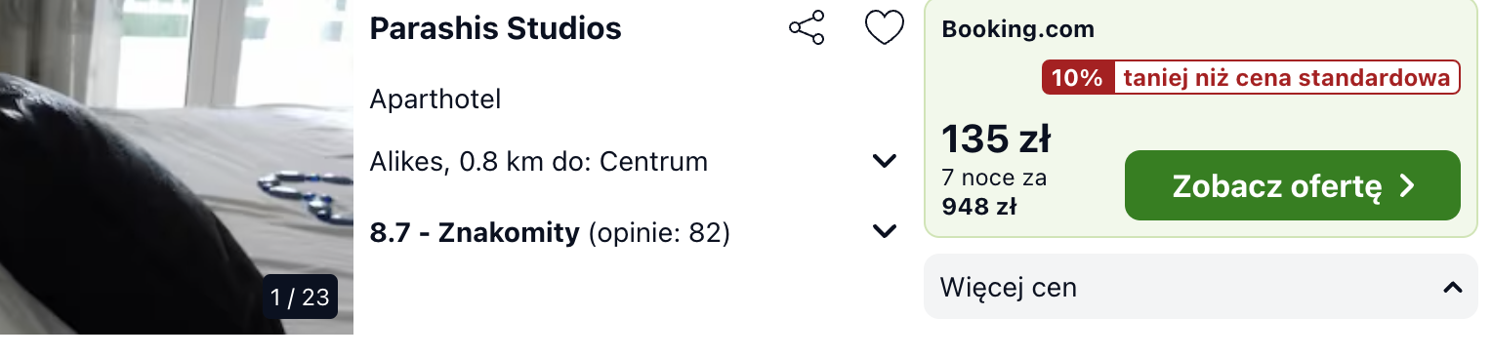This screenshot has height=357, width=1492.
Task: Click the Alikes, 0.8 km do: Centrum text
Action: coord(539,162)
